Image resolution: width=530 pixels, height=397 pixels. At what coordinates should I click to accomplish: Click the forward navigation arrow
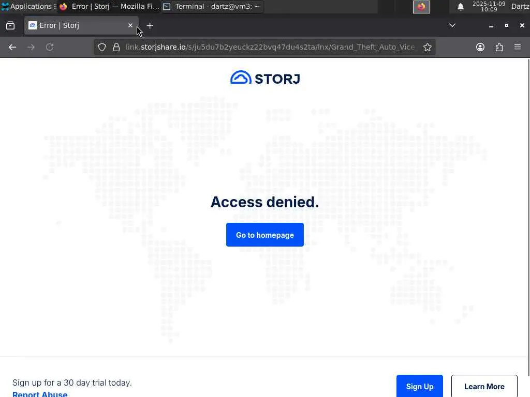click(31, 47)
